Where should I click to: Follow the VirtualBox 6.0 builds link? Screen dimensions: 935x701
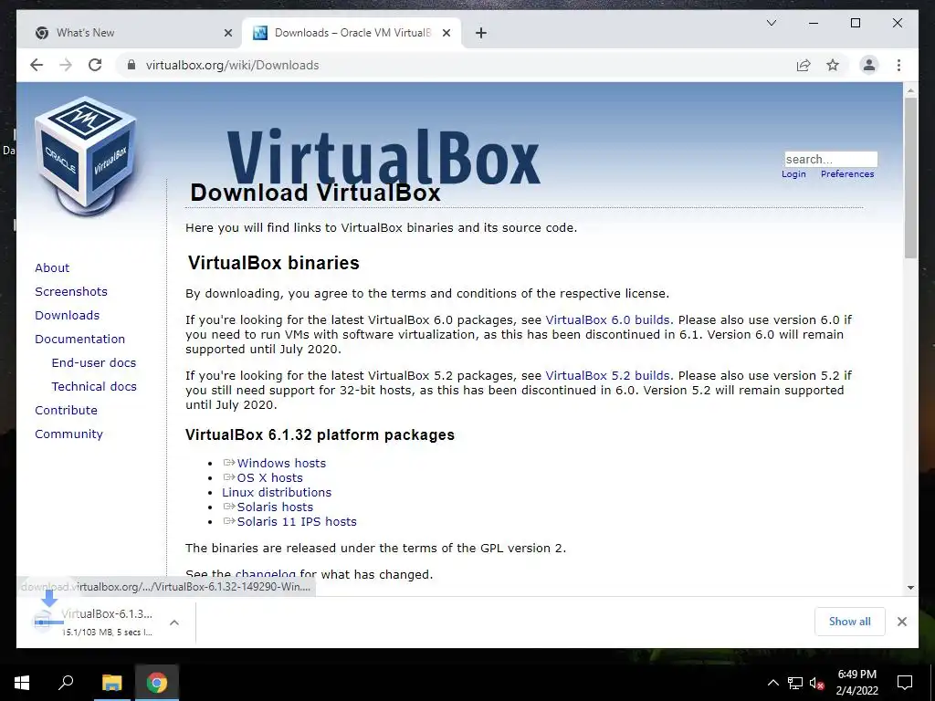pos(608,320)
